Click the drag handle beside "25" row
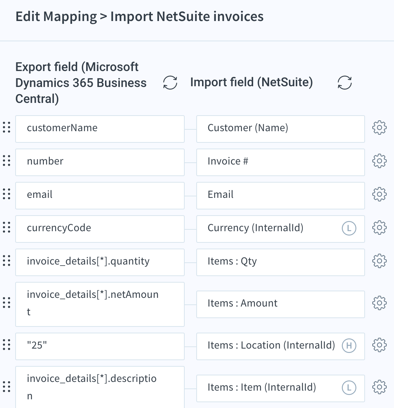 point(7,345)
